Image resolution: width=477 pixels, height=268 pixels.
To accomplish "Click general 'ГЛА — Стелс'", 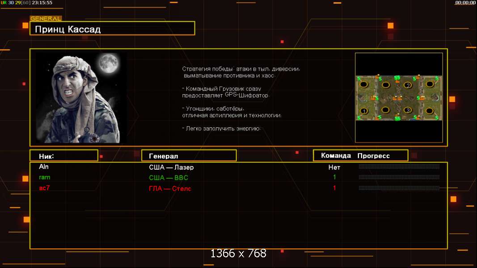I will coord(170,188).
